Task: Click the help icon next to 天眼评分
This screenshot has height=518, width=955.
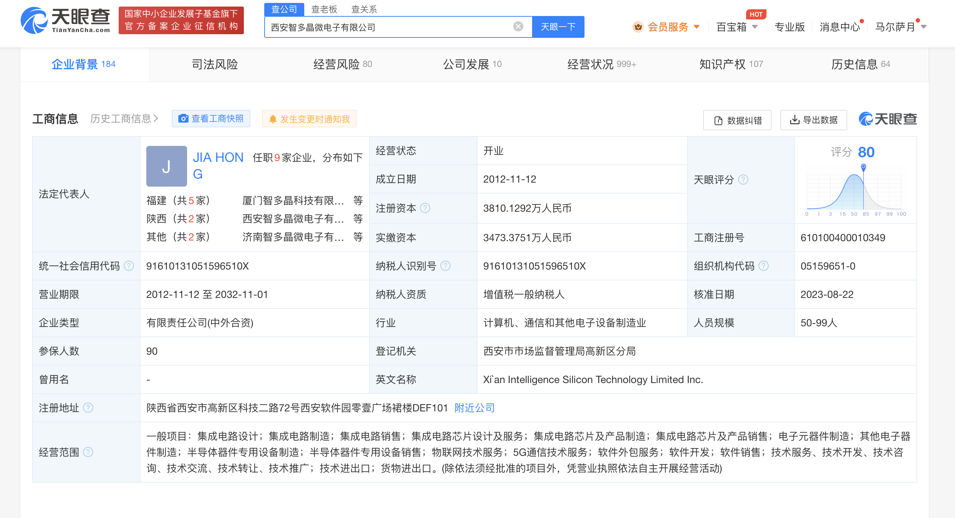Action: (x=743, y=180)
